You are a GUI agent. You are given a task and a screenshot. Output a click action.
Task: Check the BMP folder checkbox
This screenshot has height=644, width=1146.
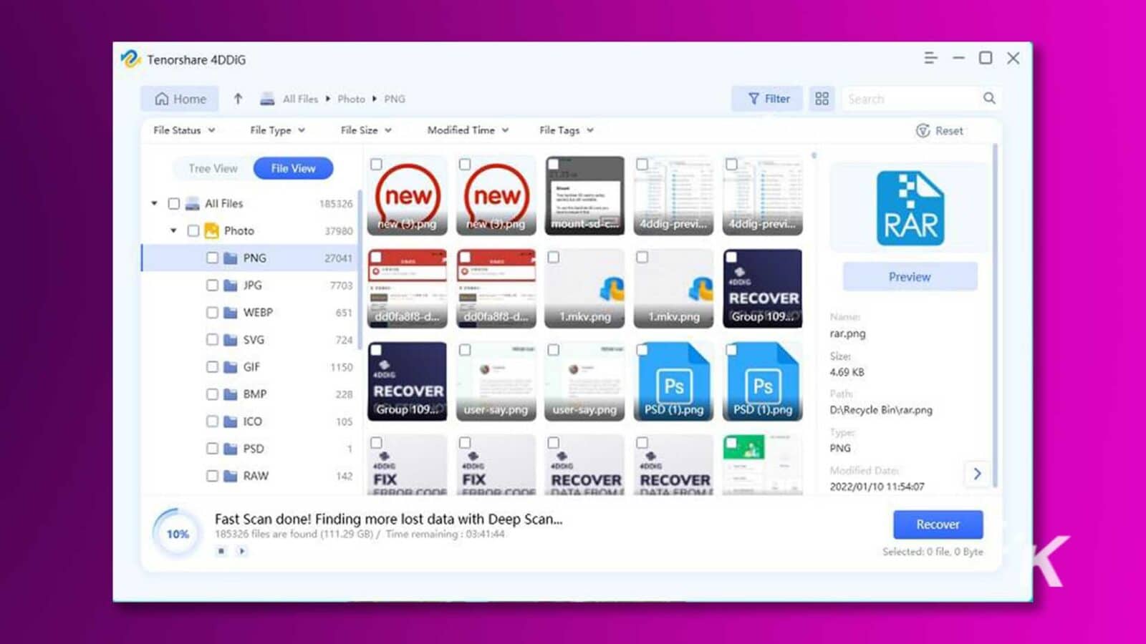[x=212, y=394]
